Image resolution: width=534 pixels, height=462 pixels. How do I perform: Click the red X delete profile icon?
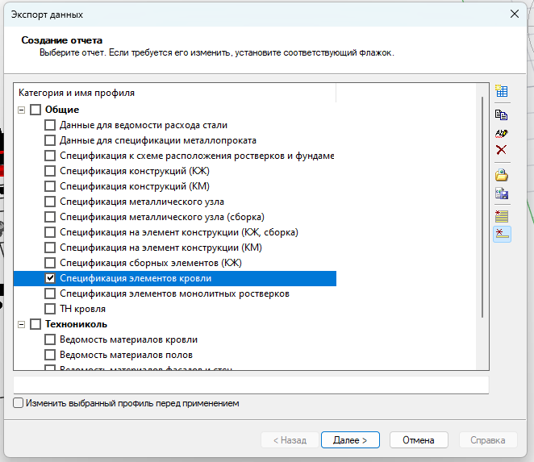coord(501,150)
